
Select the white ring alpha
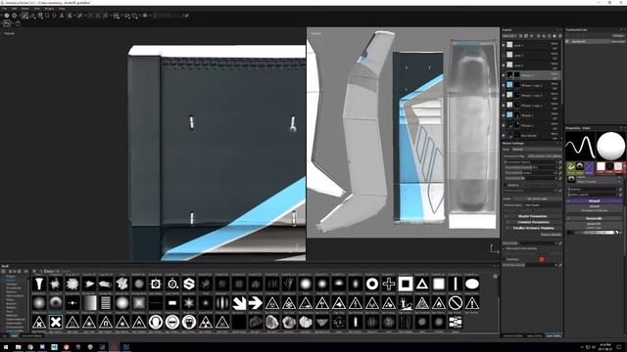coord(372,284)
